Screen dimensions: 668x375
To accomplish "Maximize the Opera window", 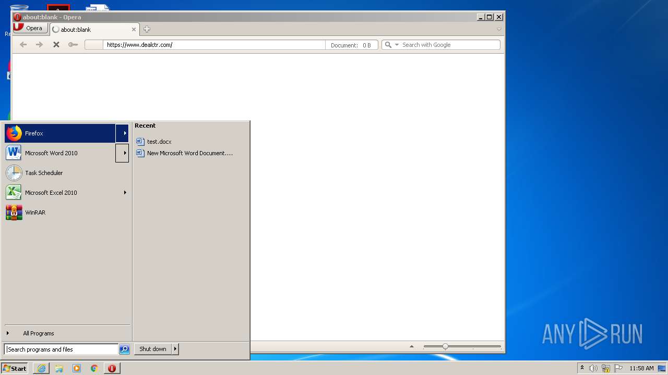I will coord(489,17).
